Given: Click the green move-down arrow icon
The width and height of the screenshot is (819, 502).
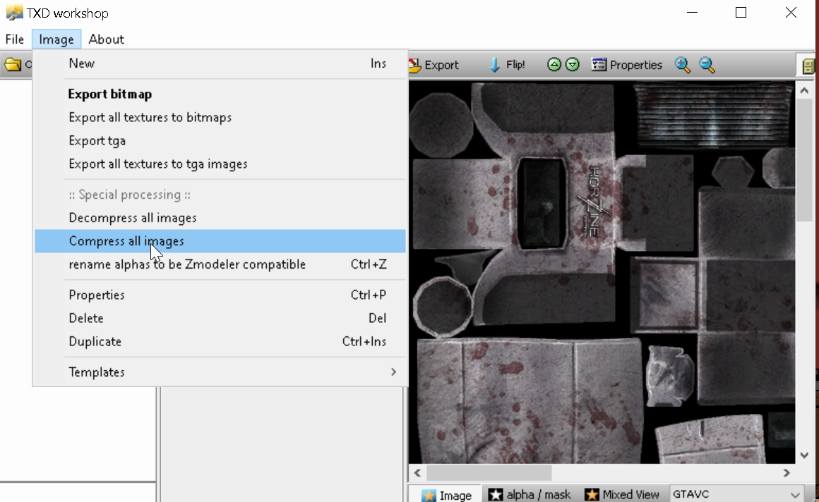Looking at the screenshot, I should coord(573,65).
